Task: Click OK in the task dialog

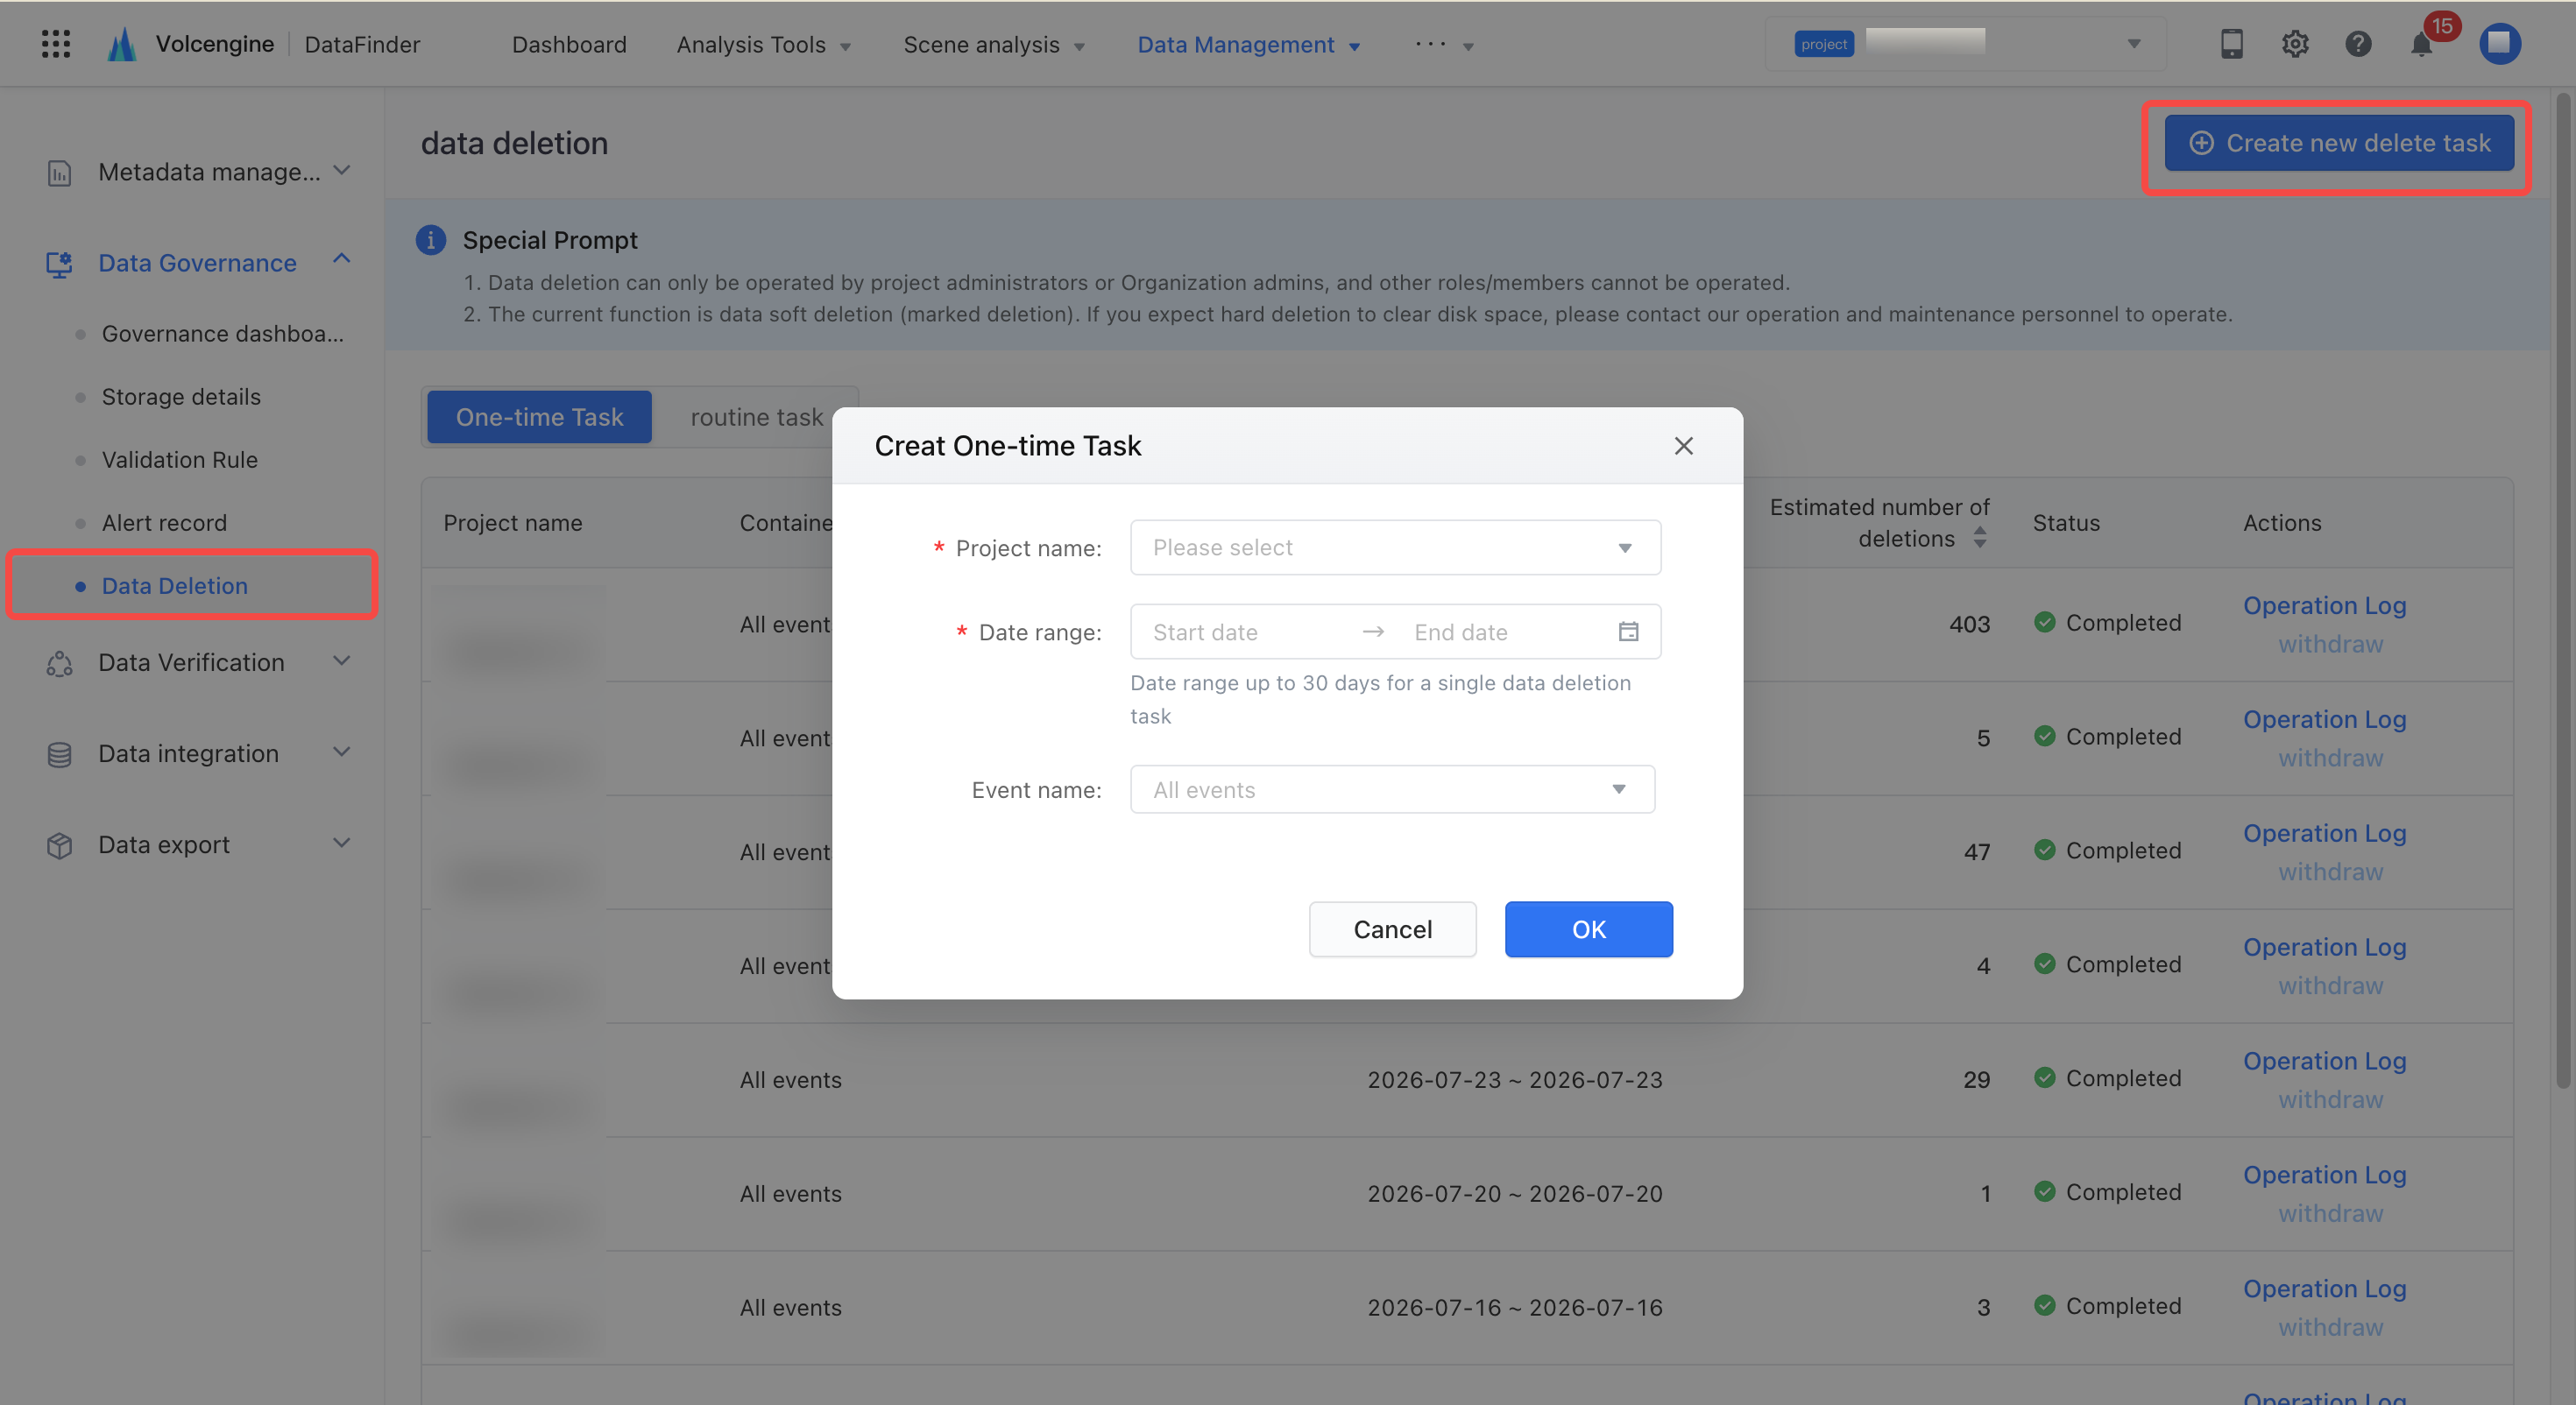Action: coord(1588,929)
